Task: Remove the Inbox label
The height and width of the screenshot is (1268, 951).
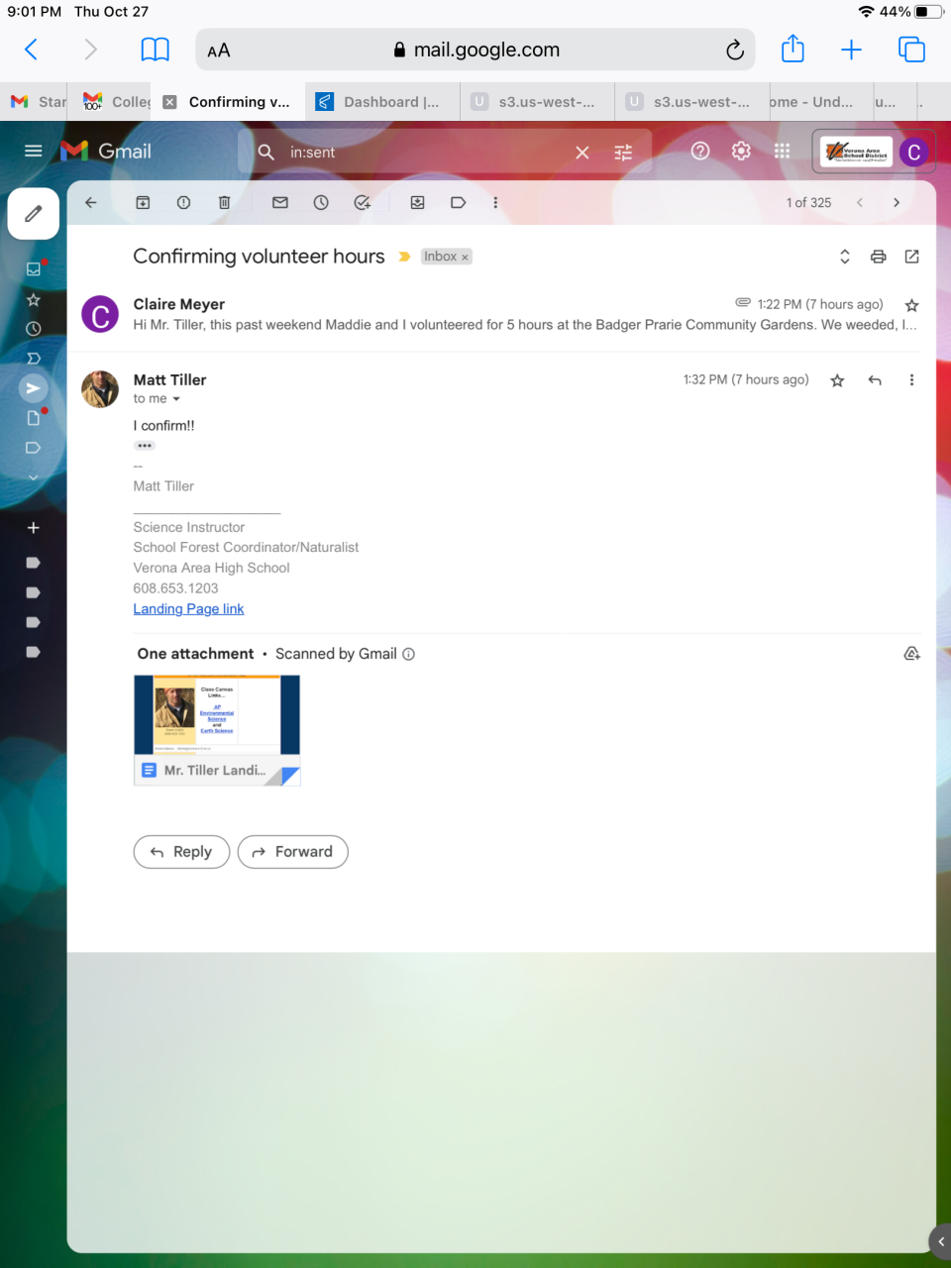Action: [465, 258]
